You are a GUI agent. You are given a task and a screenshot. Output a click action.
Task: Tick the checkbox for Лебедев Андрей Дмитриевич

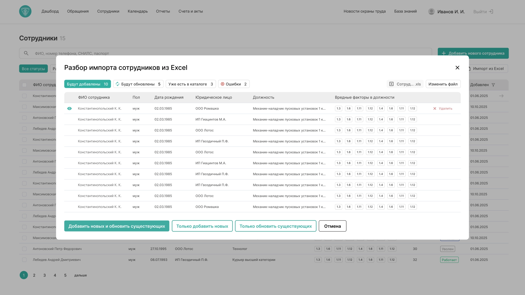24,260
